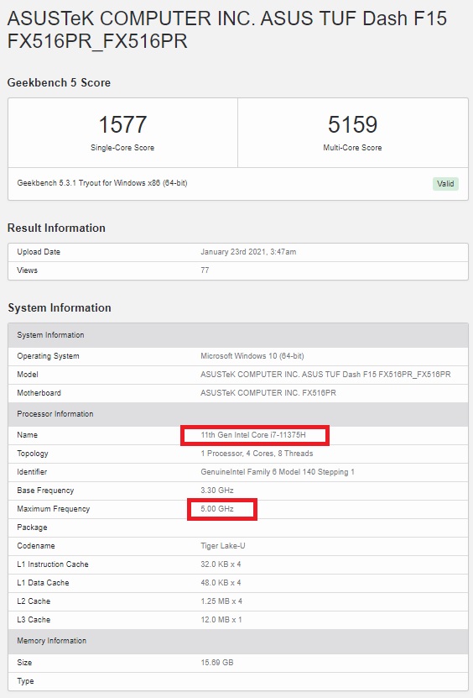
Task: Select the views count 77
Action: [205, 270]
